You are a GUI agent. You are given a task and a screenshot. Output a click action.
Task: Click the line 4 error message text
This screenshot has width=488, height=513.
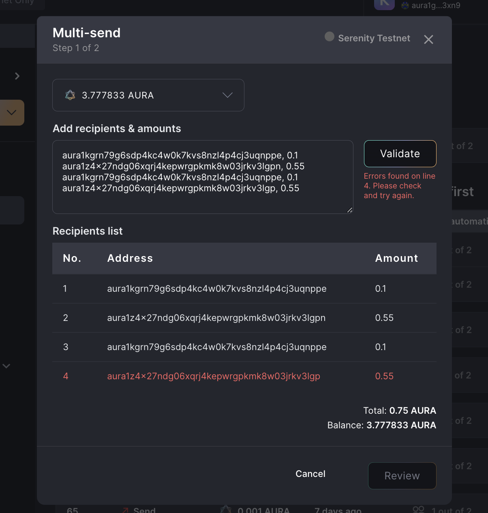(x=399, y=186)
